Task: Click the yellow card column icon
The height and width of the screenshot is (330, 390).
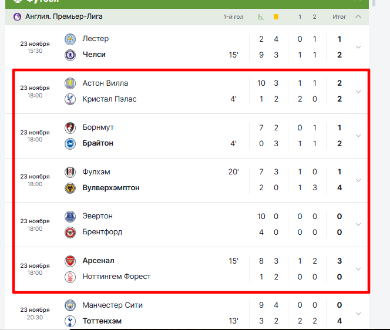Action: (x=276, y=16)
